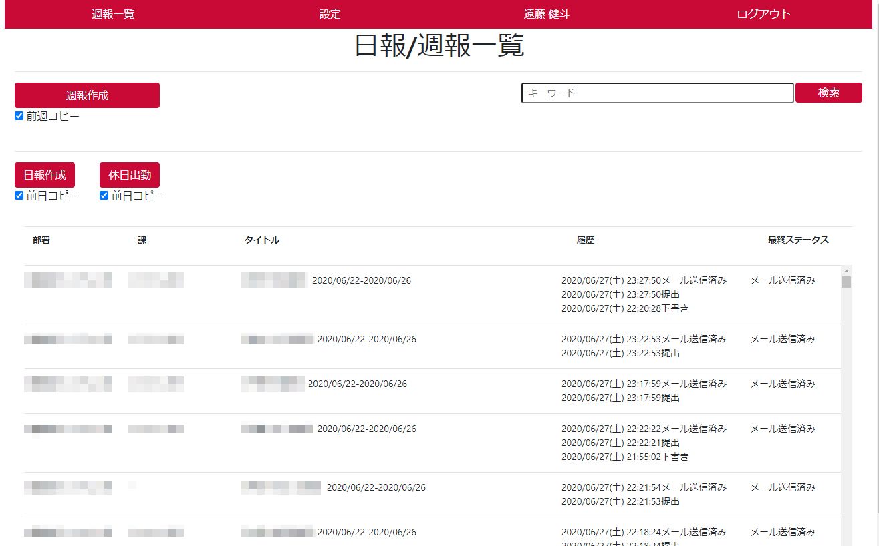Select ログアウト in the top bar
Image resolution: width=879 pixels, height=546 pixels.
[763, 14]
